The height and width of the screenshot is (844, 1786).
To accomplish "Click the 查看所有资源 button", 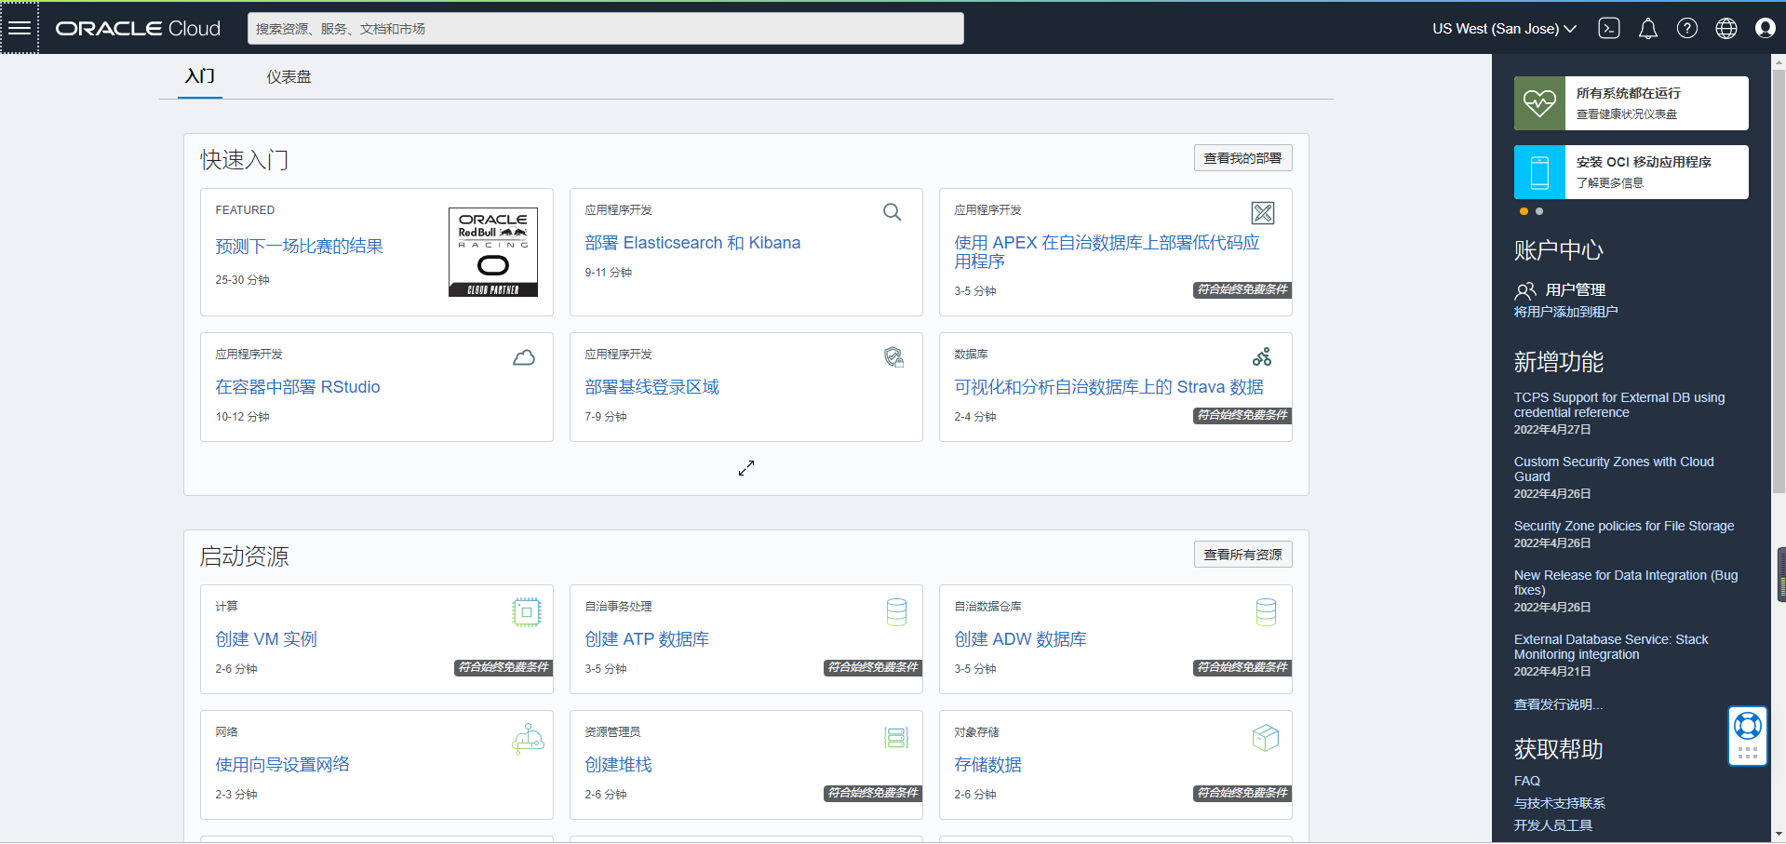I will 1242,555.
